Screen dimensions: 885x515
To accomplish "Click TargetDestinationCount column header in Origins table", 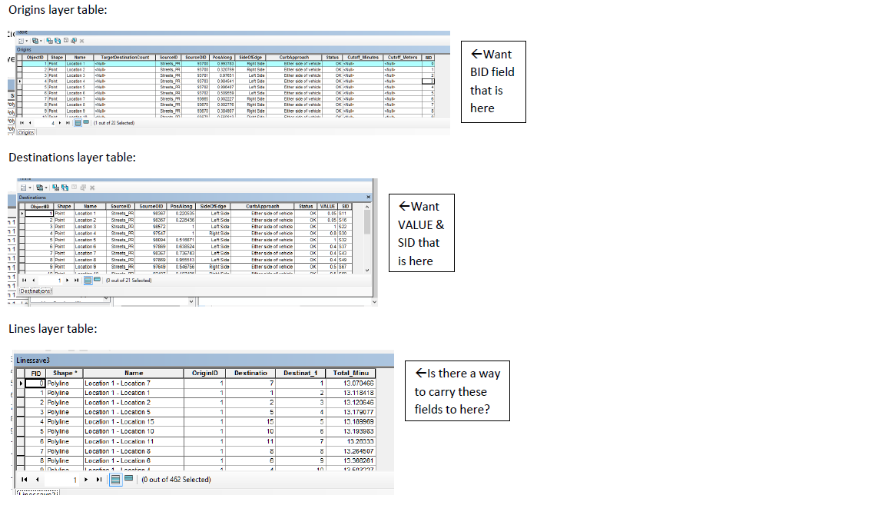I will pyautogui.click(x=124, y=58).
